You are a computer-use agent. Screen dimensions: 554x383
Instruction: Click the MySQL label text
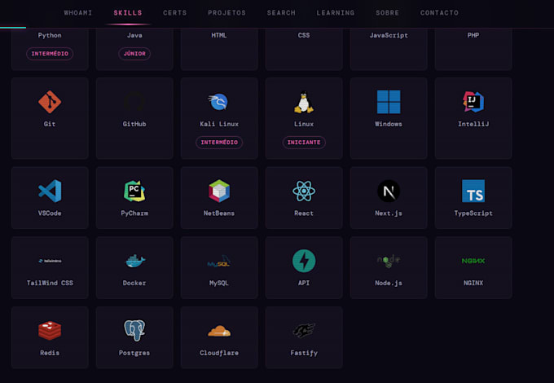[219, 283]
